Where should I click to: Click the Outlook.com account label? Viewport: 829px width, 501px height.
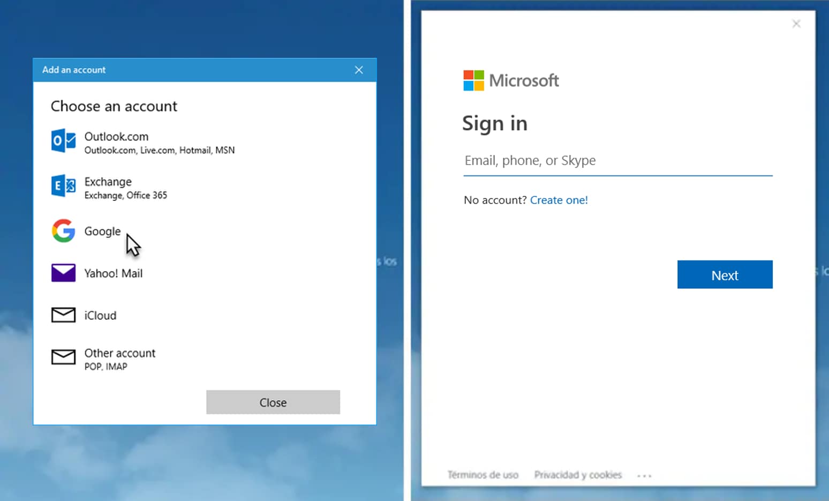coord(116,137)
